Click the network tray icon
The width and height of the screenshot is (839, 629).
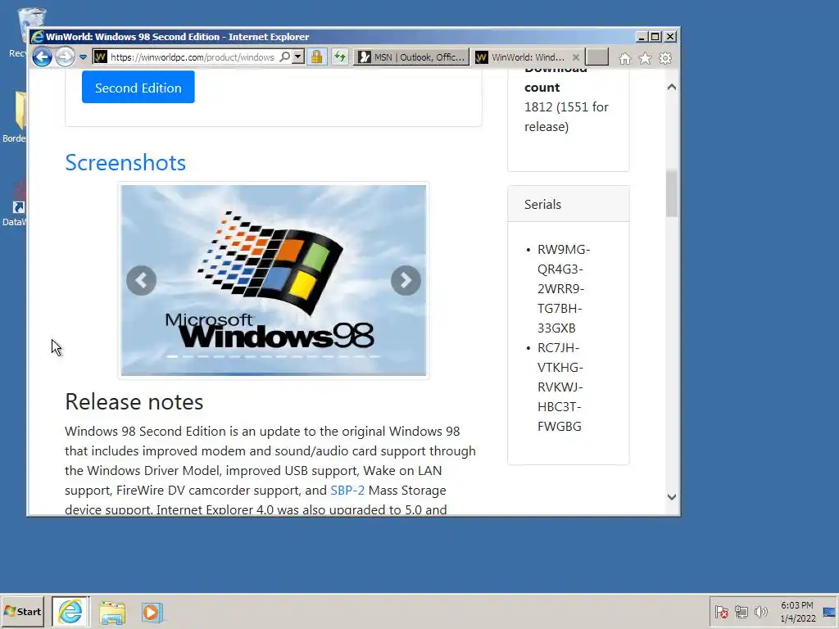(x=741, y=611)
